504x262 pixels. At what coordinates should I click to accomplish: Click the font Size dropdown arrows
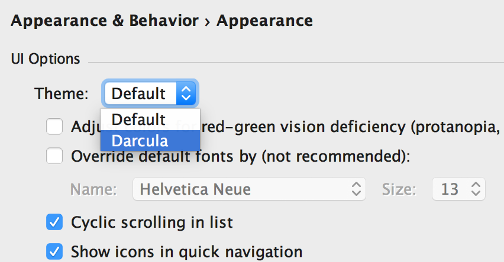[475, 189]
